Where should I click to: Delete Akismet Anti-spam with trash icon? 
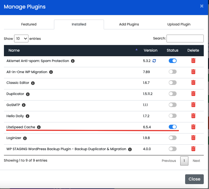pos(193,61)
